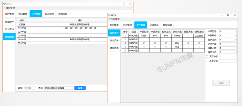Open 车间管理 tab in back window

pos(9,14)
